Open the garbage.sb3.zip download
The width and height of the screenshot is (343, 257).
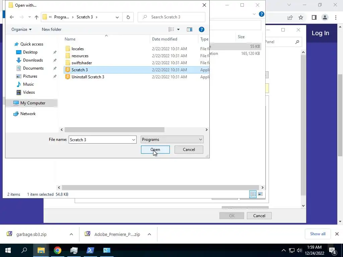(x=31, y=234)
